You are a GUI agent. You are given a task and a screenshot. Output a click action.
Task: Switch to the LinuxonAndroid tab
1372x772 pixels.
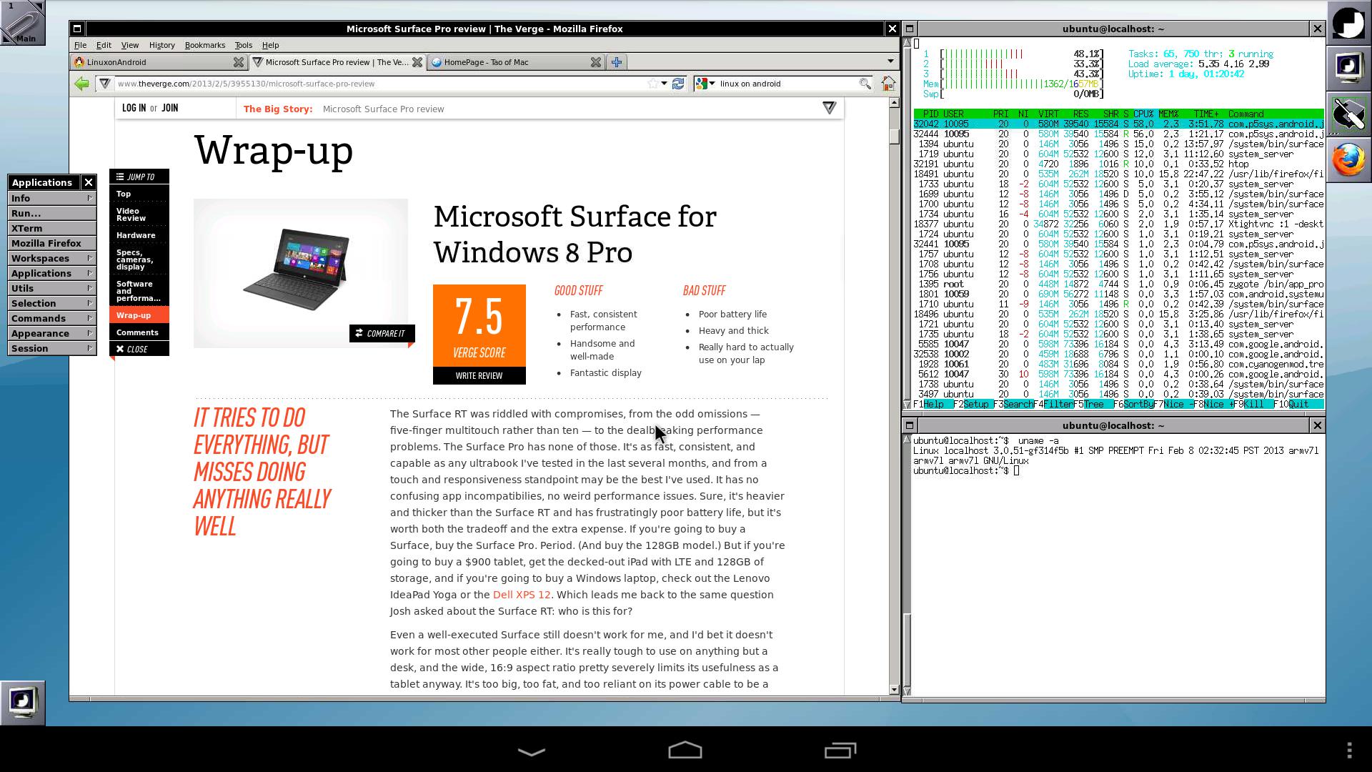coord(159,62)
